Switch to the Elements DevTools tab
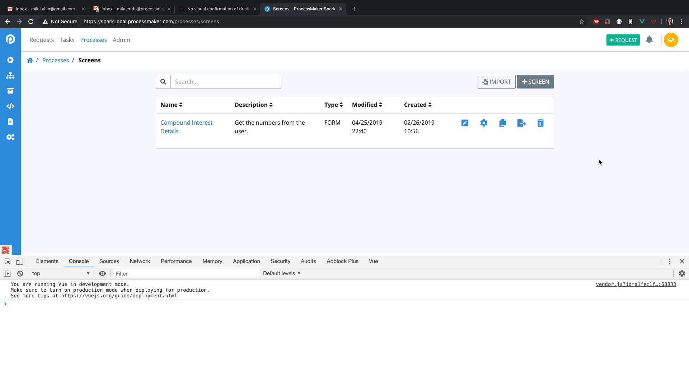 tap(47, 261)
